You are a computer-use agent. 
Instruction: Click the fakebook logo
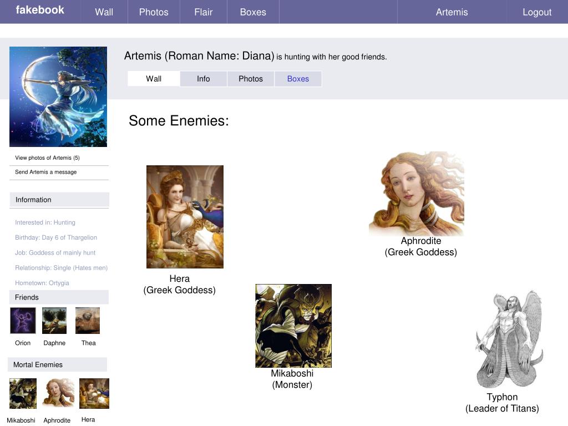[40, 10]
